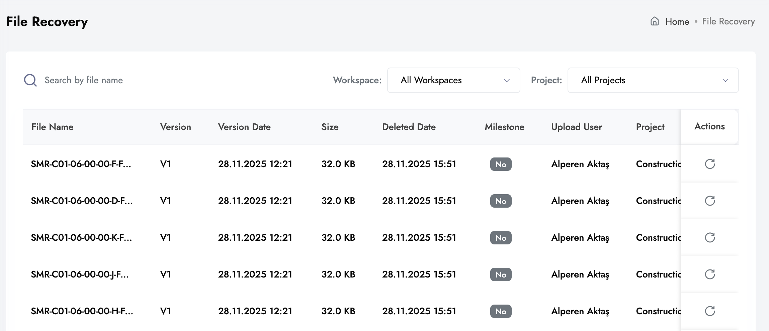Screen dimensions: 769x331
Task: Click the Home icon in breadcrumb
Action: coord(655,21)
